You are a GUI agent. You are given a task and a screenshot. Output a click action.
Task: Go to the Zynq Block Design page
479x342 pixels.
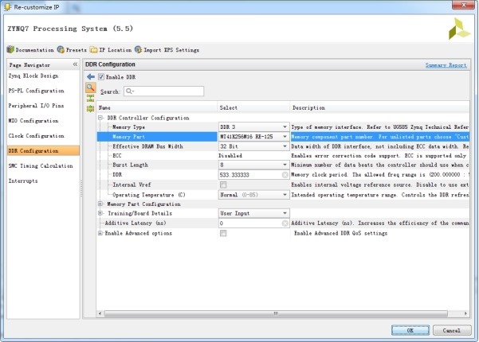point(33,76)
